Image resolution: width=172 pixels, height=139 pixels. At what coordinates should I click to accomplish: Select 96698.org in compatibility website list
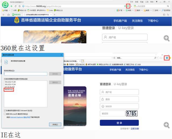pyautogui.click(x=9, y=90)
